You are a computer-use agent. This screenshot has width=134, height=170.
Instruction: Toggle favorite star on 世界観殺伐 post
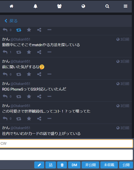point(29,119)
